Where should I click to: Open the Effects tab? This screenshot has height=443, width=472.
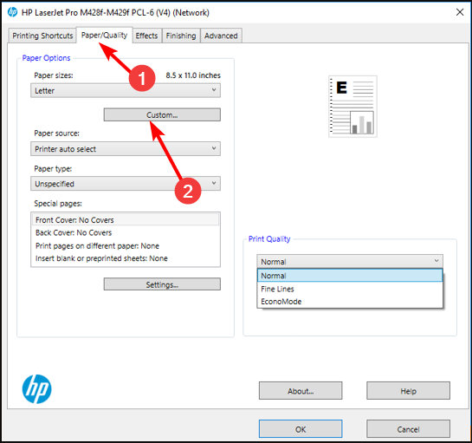(x=146, y=36)
